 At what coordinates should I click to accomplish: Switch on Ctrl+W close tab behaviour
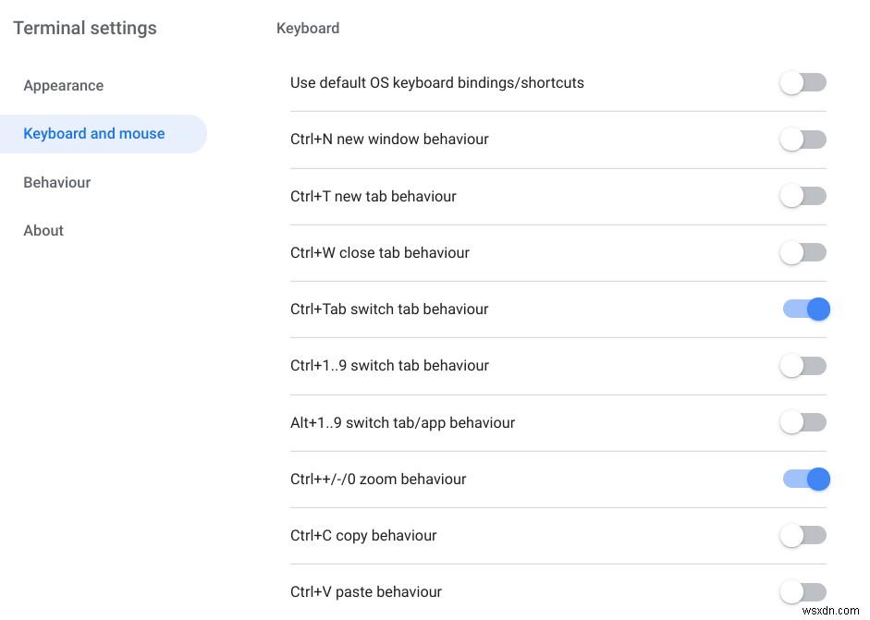803,253
